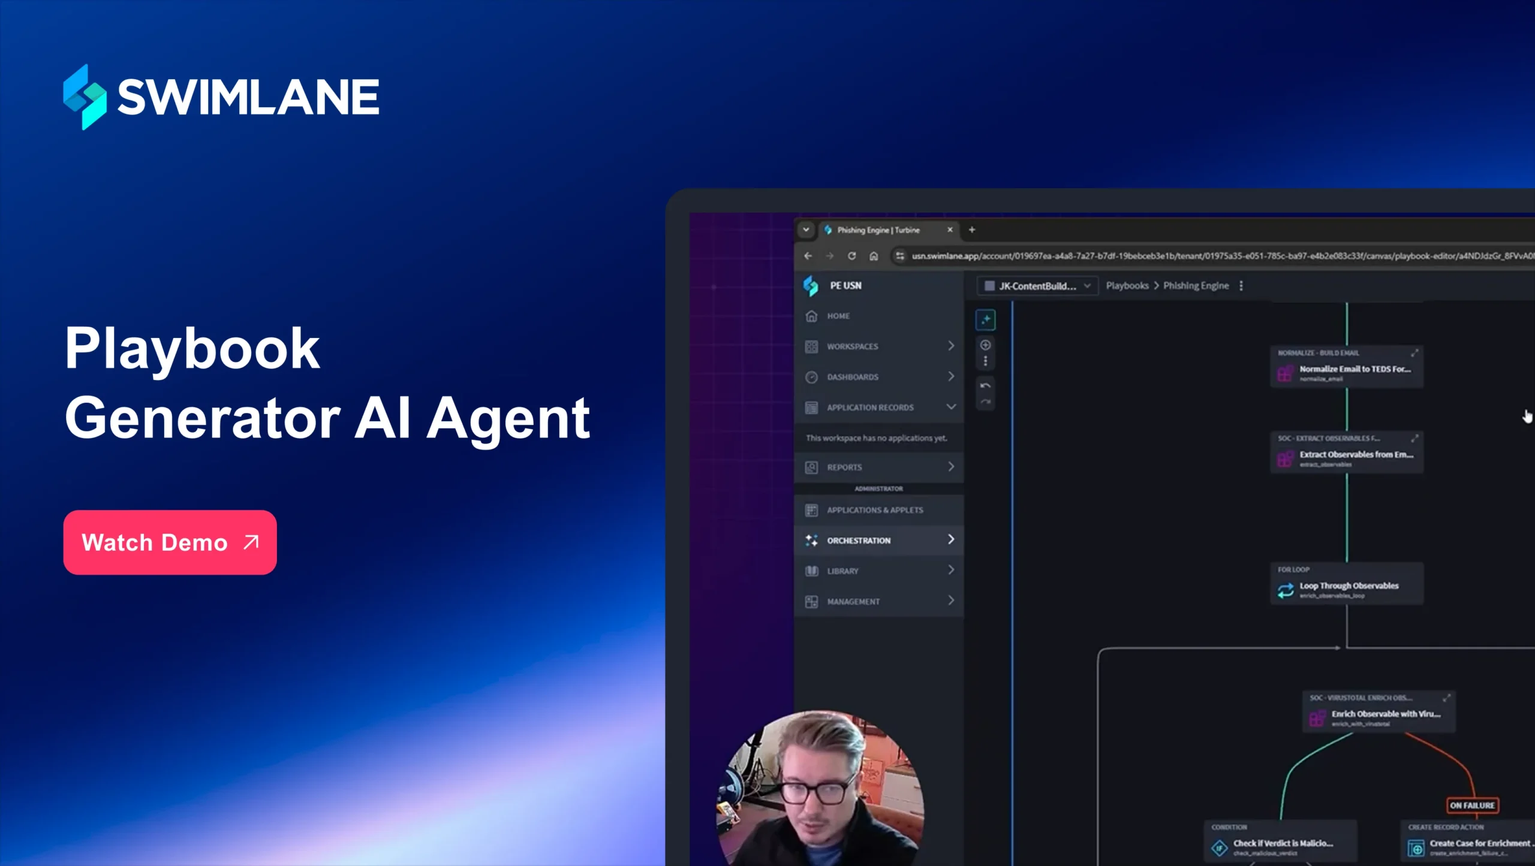Click the Home house icon
Image resolution: width=1535 pixels, height=866 pixels.
point(811,316)
